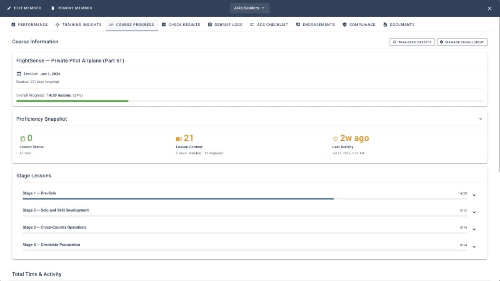500x281 pixels.
Task: Click the Compliance shield icon
Action: [345, 25]
